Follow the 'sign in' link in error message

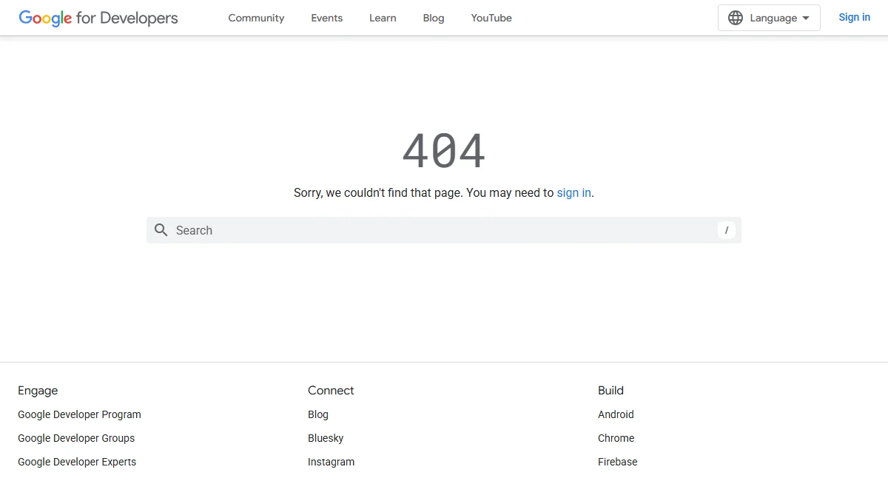click(573, 192)
